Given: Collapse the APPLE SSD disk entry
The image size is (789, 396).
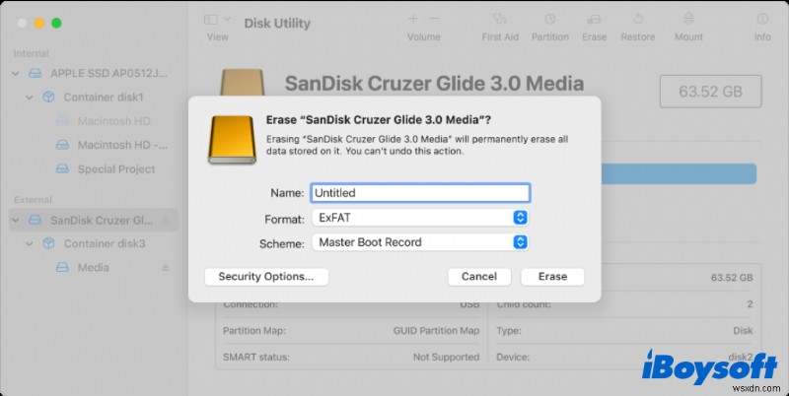Looking at the screenshot, I should pyautogui.click(x=16, y=73).
